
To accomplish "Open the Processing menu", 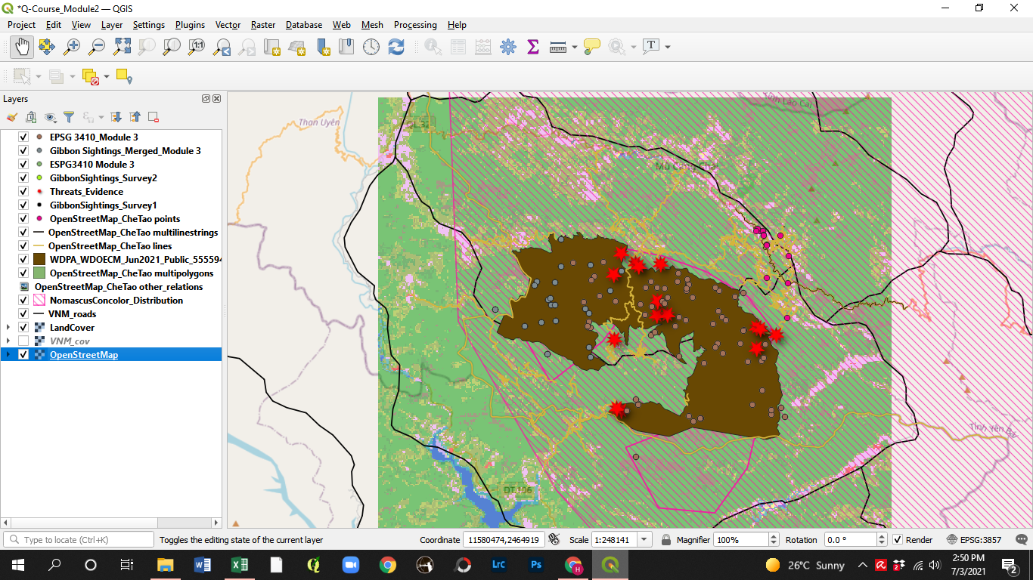I will click(x=415, y=25).
